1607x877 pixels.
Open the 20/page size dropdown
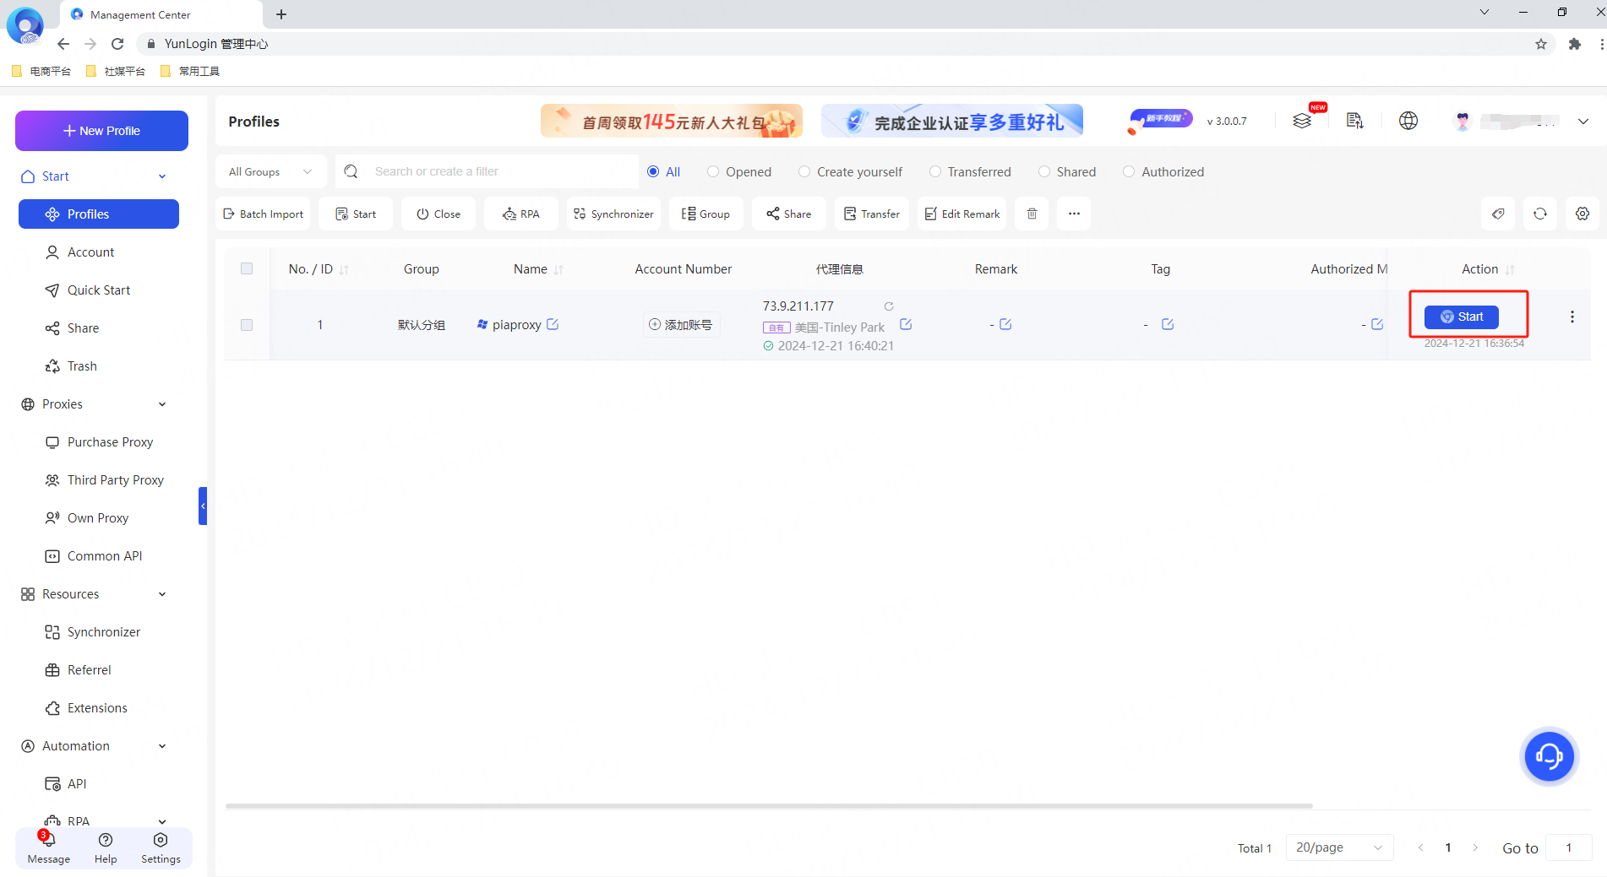point(1338,847)
